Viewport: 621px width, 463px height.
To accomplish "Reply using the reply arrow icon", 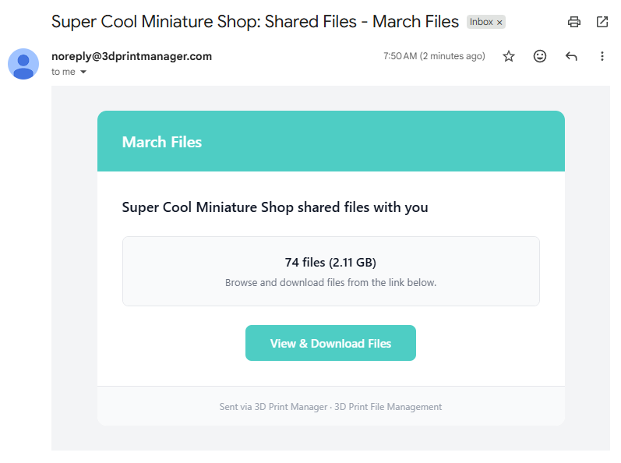I will pos(570,56).
